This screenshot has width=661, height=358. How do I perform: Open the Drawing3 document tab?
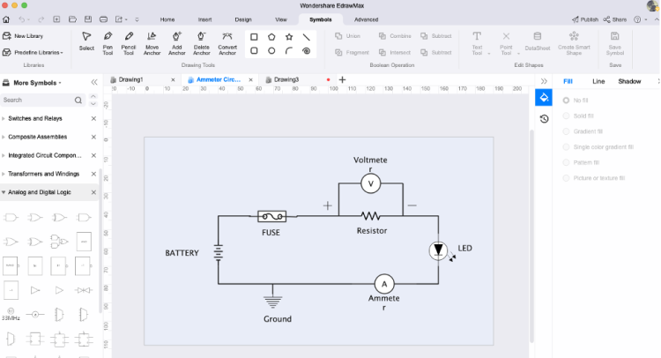286,79
